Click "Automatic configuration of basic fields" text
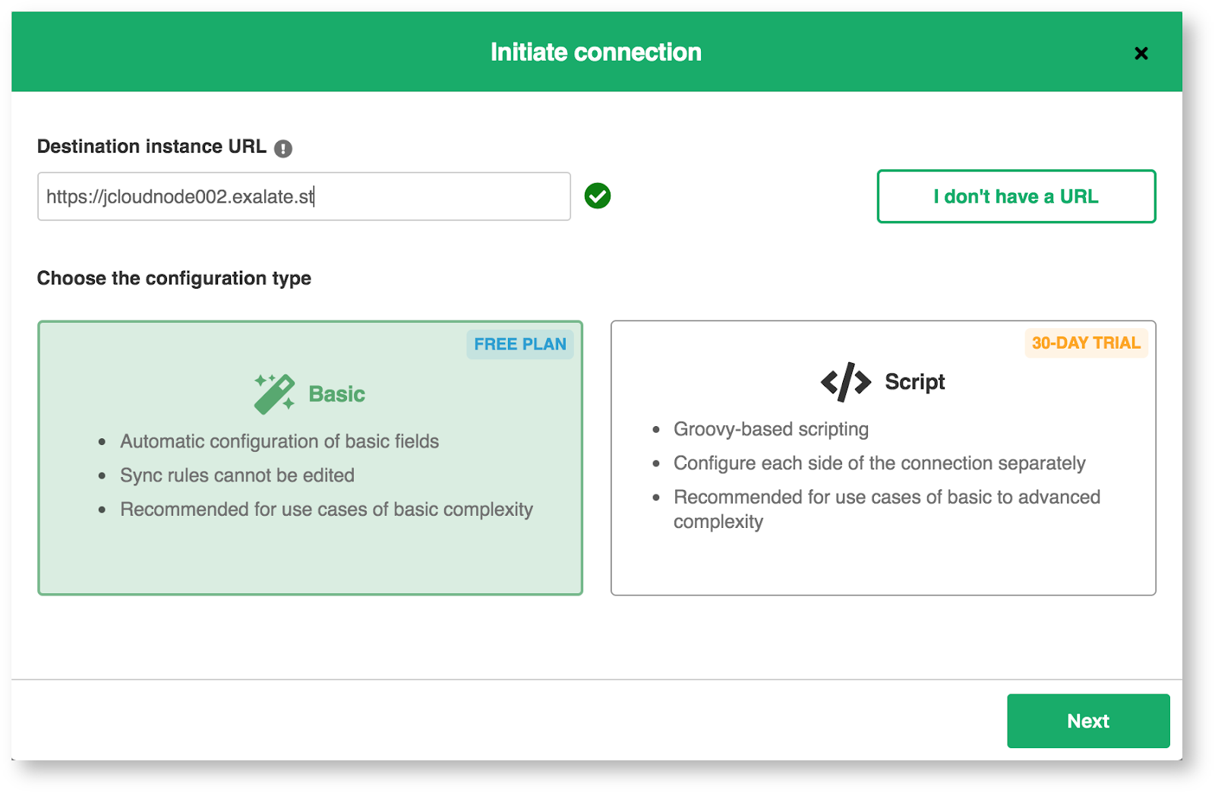Viewport: 1215px width, 793px height. tap(279, 441)
